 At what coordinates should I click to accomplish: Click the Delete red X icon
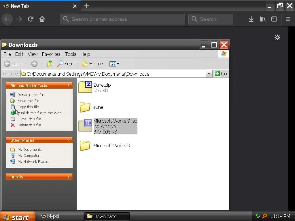(x=13, y=125)
